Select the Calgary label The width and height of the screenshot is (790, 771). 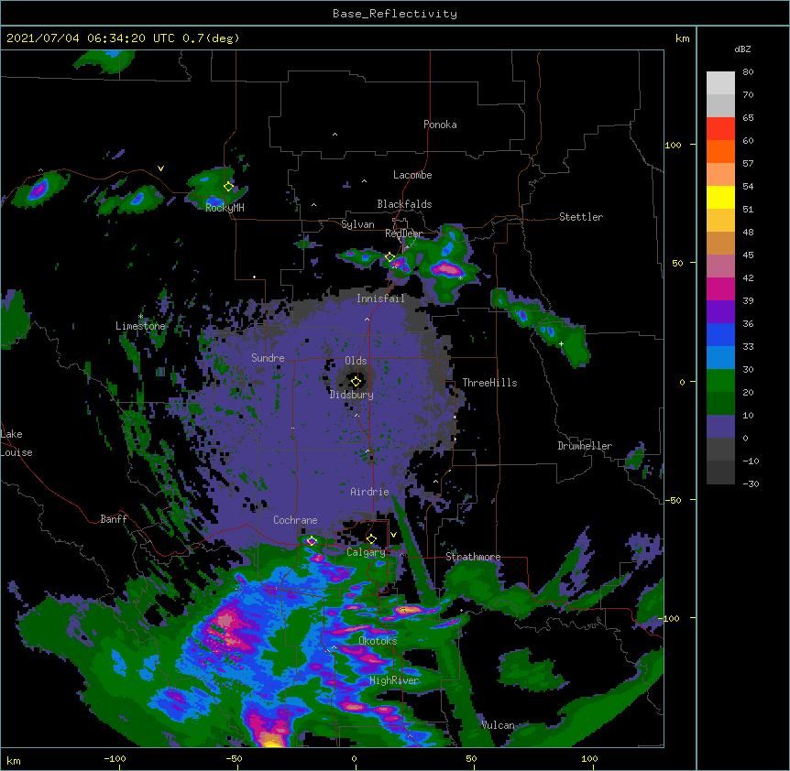coord(366,552)
